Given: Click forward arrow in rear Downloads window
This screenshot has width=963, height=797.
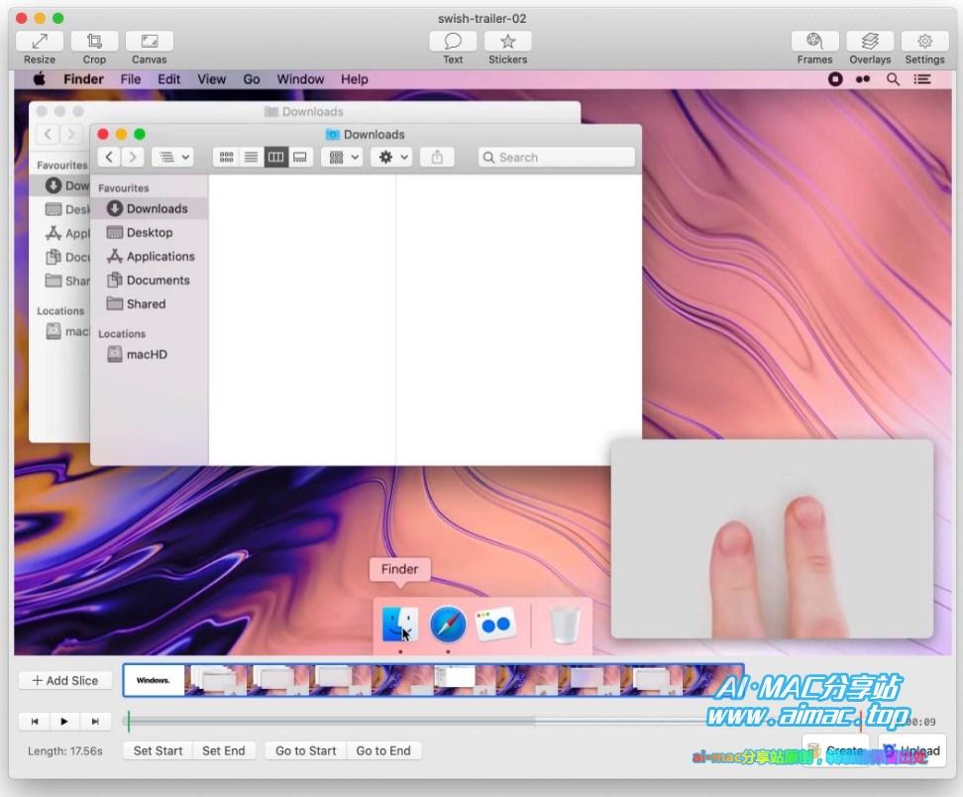Looking at the screenshot, I should 71,134.
